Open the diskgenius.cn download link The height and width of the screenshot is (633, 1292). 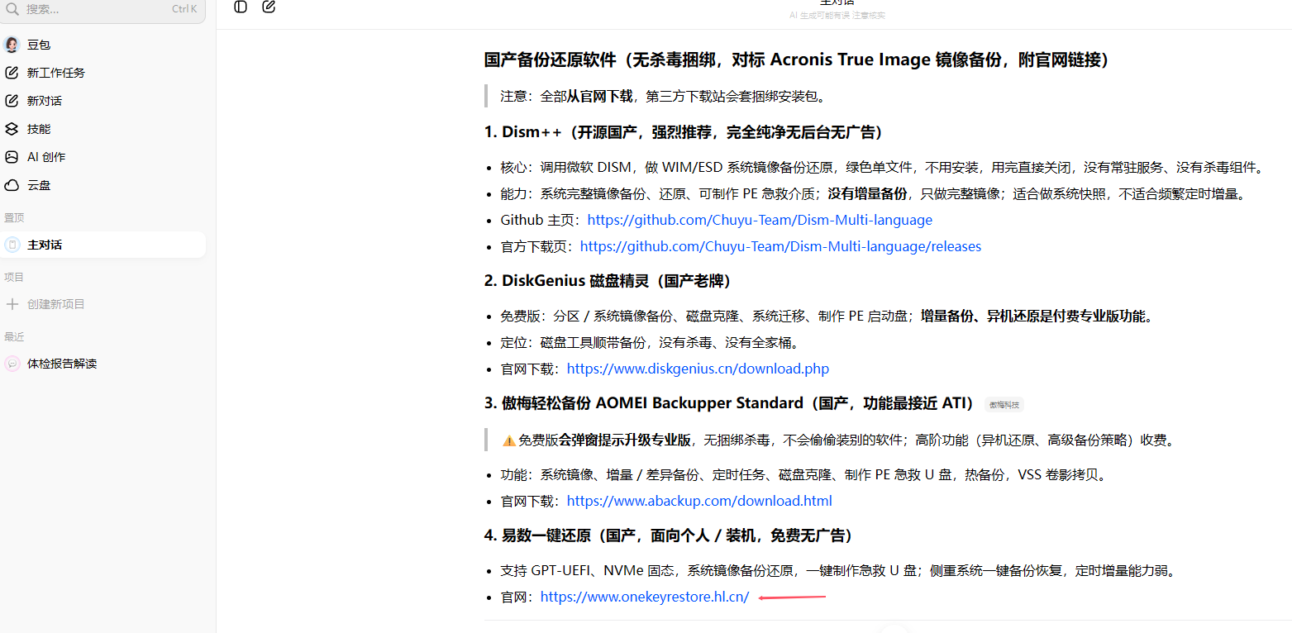click(698, 369)
